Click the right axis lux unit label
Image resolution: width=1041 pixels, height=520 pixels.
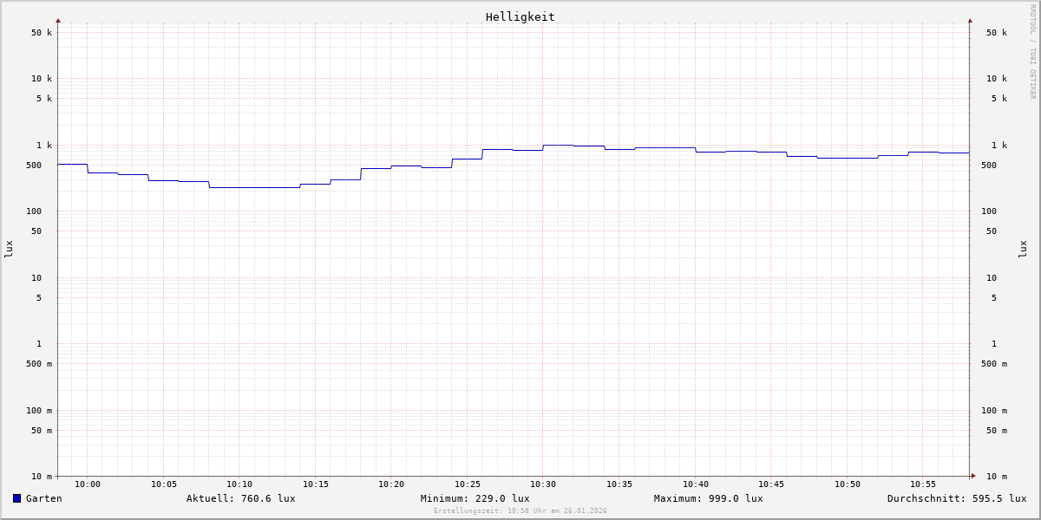click(1024, 249)
